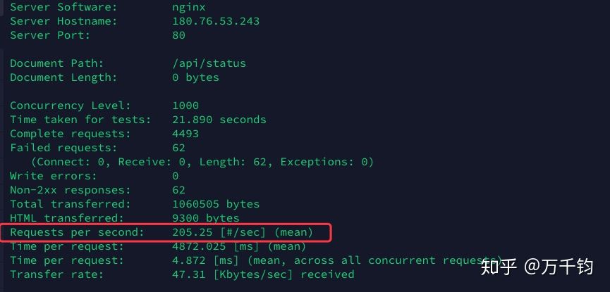Viewport: 610px width, 292px height.
Task: Click the server hostname 180.76.53.243
Action: (x=216, y=21)
